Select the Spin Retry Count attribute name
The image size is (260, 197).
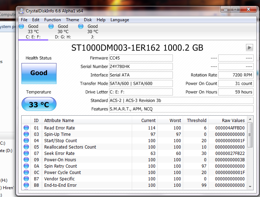click(61, 166)
